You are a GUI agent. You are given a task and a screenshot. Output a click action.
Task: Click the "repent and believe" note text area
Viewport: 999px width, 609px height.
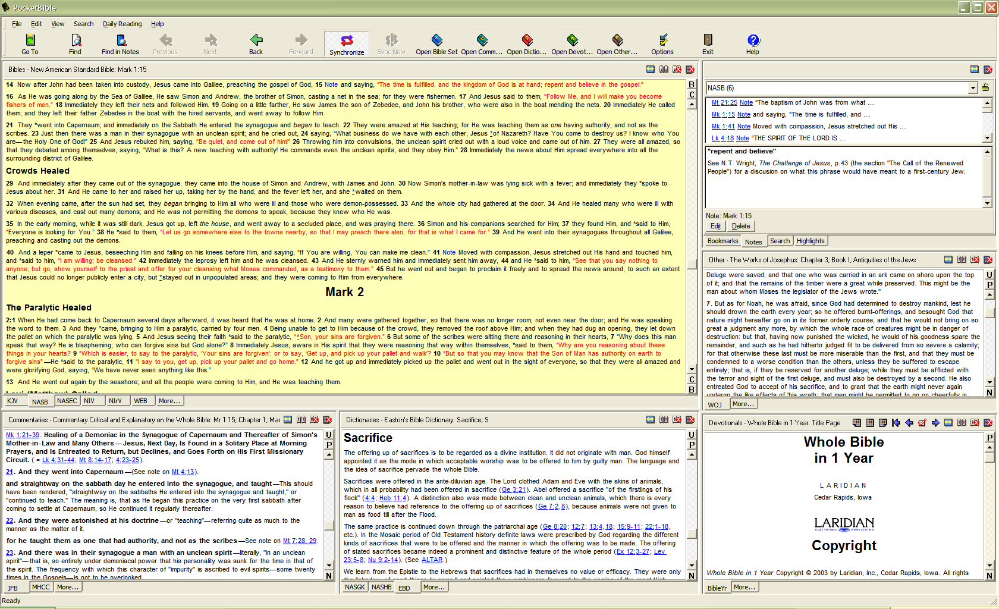click(x=844, y=177)
